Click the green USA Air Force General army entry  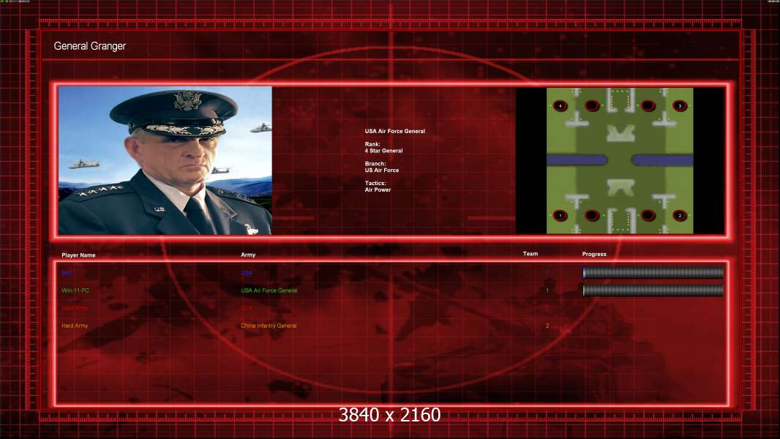[269, 290]
